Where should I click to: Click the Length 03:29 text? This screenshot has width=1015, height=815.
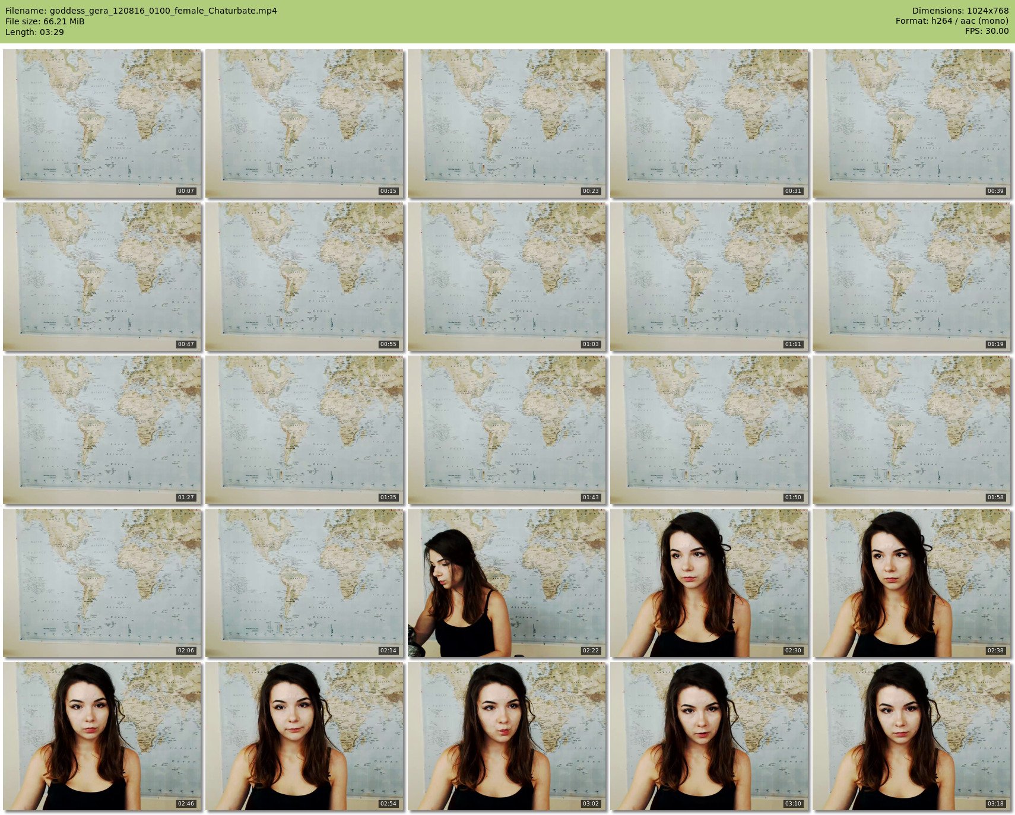pos(34,32)
